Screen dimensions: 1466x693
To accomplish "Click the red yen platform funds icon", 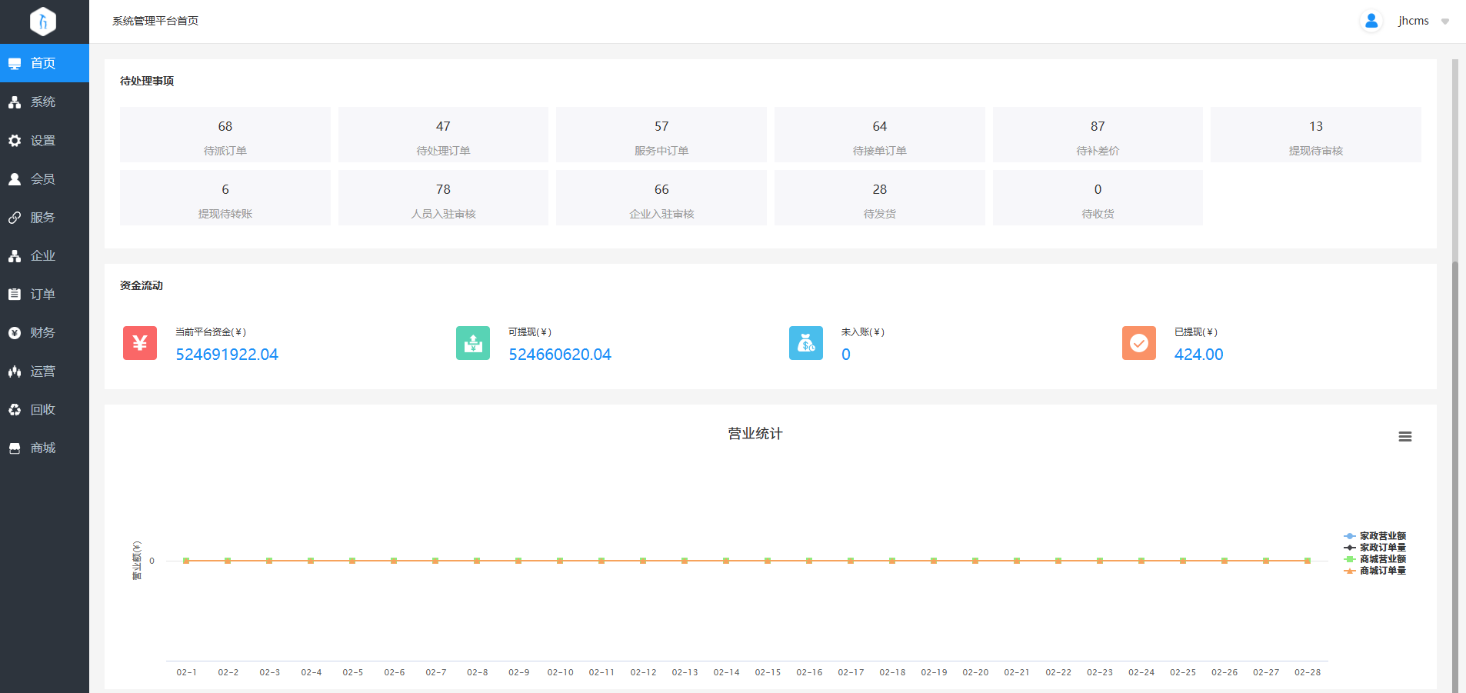I will tap(140, 343).
